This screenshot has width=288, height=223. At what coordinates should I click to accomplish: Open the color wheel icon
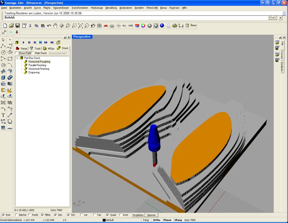[x=143, y=26]
